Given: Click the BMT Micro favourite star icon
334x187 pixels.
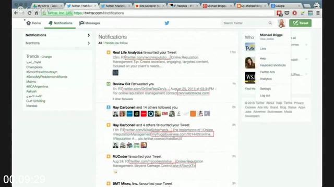Looking at the screenshot, I should (x=109, y=183).
